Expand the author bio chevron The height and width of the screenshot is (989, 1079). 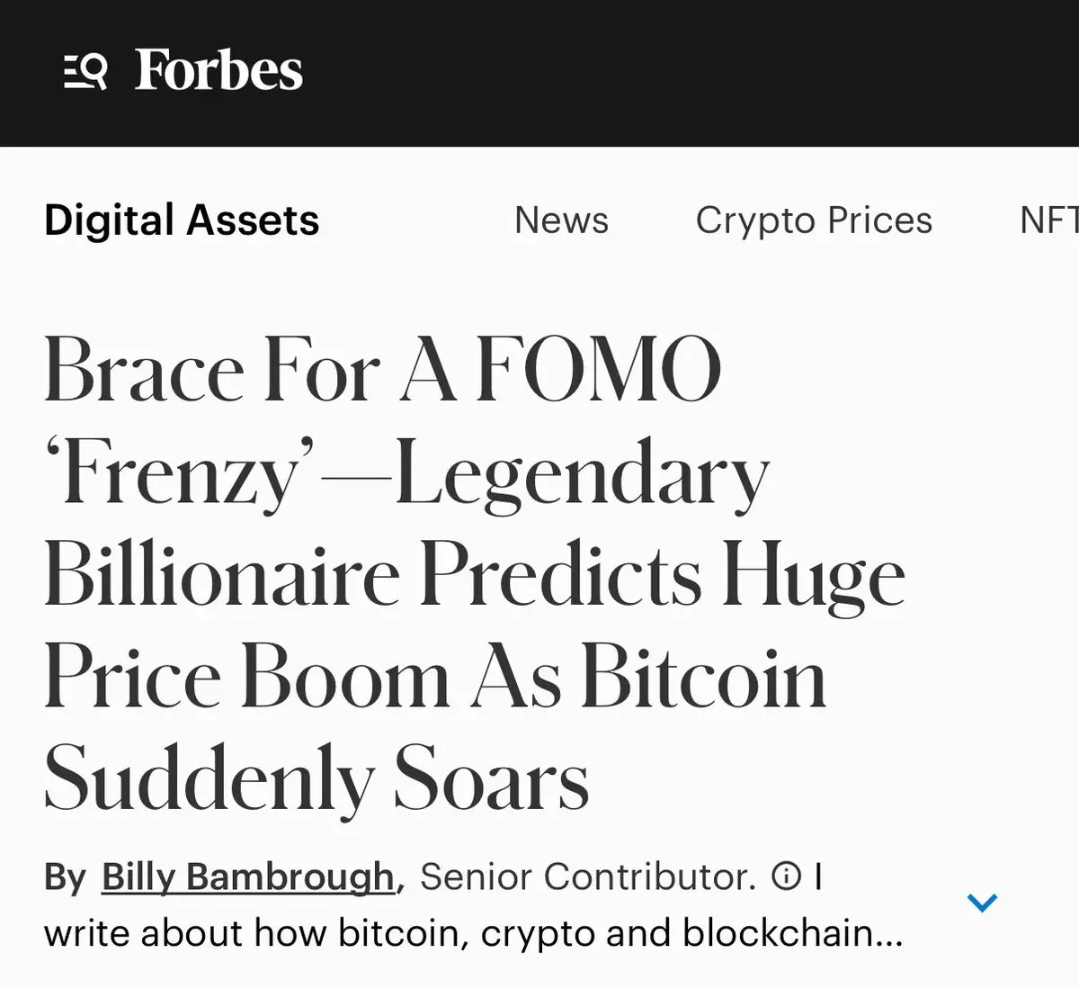coord(982,902)
